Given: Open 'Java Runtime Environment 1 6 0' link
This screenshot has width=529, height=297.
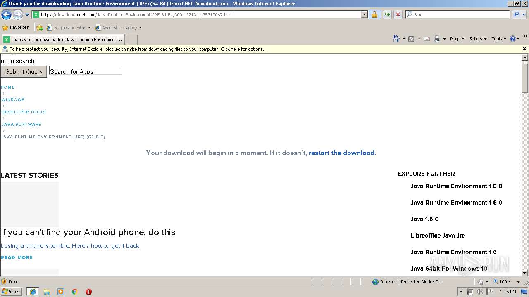Looking at the screenshot, I should pyautogui.click(x=456, y=203).
